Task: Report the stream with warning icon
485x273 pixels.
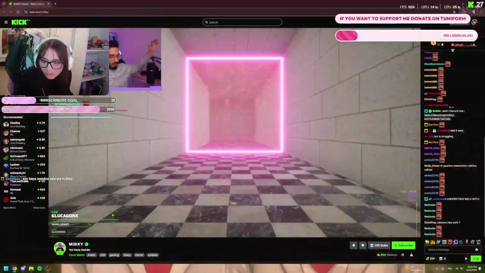Action: pos(411,255)
